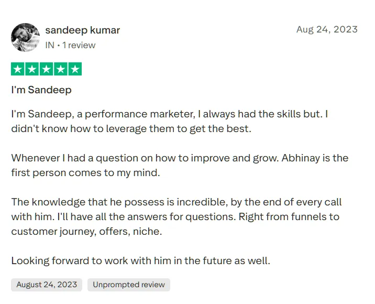Click the third green rating star
375x304 pixels.
(47, 69)
